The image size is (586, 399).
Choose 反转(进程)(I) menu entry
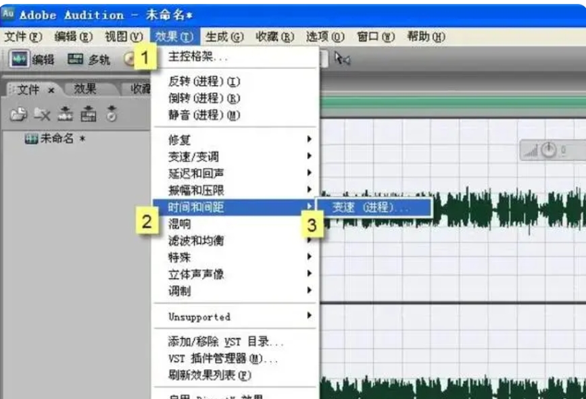point(235,81)
